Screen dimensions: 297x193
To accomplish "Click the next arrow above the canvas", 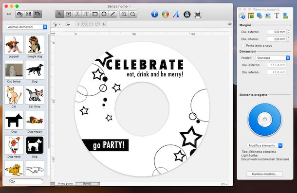I will [x=104, y=24].
